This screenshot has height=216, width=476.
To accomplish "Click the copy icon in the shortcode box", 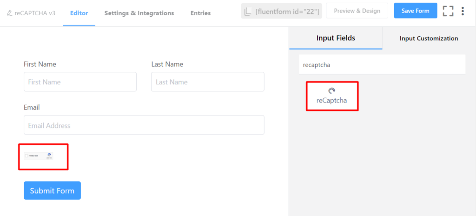I will coord(248,12).
